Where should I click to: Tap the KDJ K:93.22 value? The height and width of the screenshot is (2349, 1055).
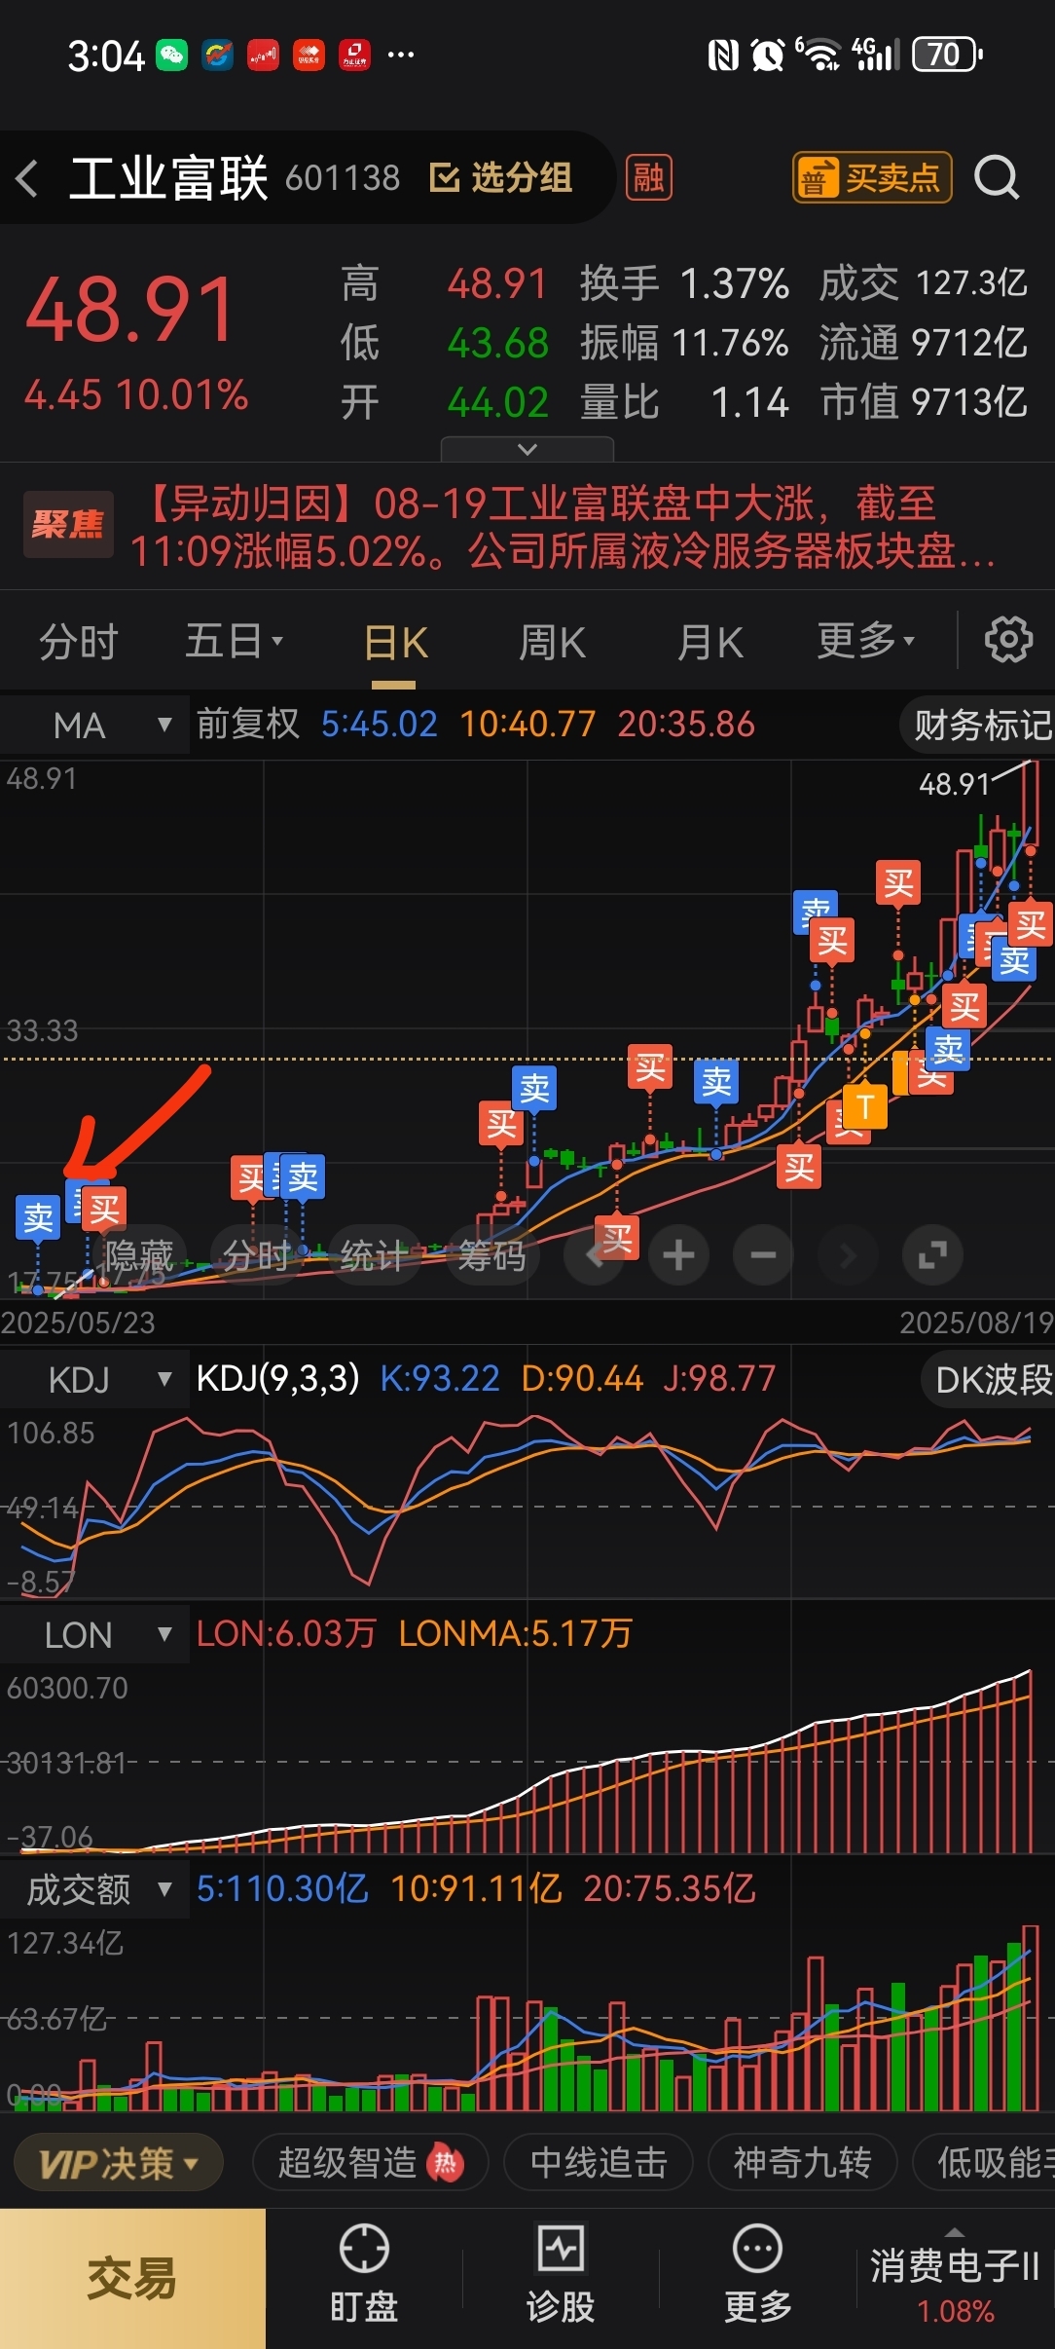click(439, 1379)
